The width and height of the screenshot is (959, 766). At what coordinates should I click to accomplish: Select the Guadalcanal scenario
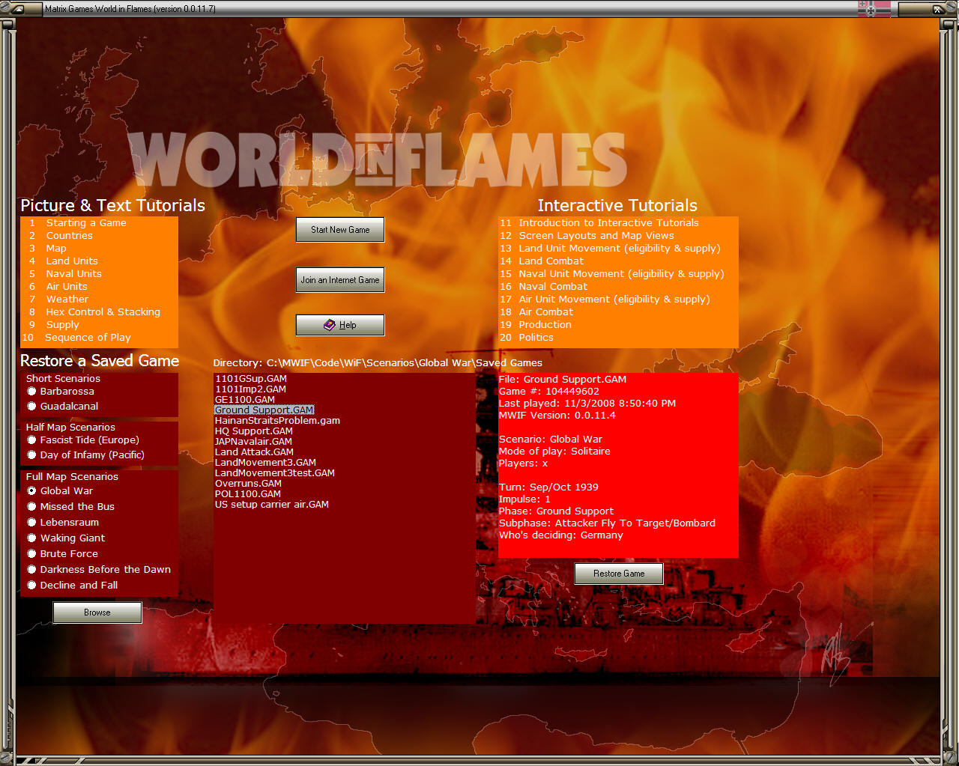pos(63,406)
